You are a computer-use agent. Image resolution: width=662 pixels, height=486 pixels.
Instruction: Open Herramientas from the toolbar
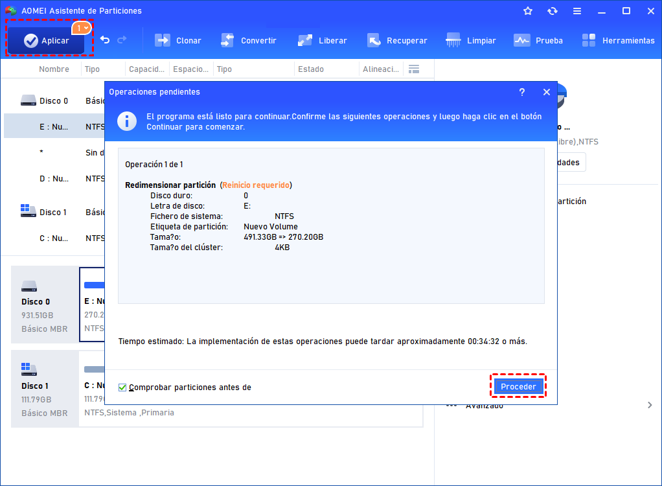tap(618, 40)
